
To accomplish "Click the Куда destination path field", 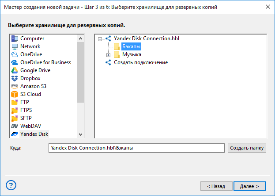I will pos(136,148).
